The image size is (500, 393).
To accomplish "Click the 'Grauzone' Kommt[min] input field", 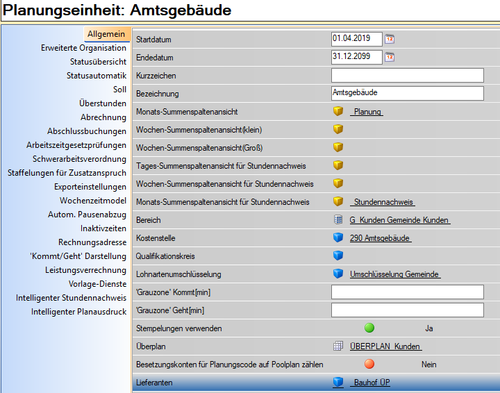I will point(407,292).
